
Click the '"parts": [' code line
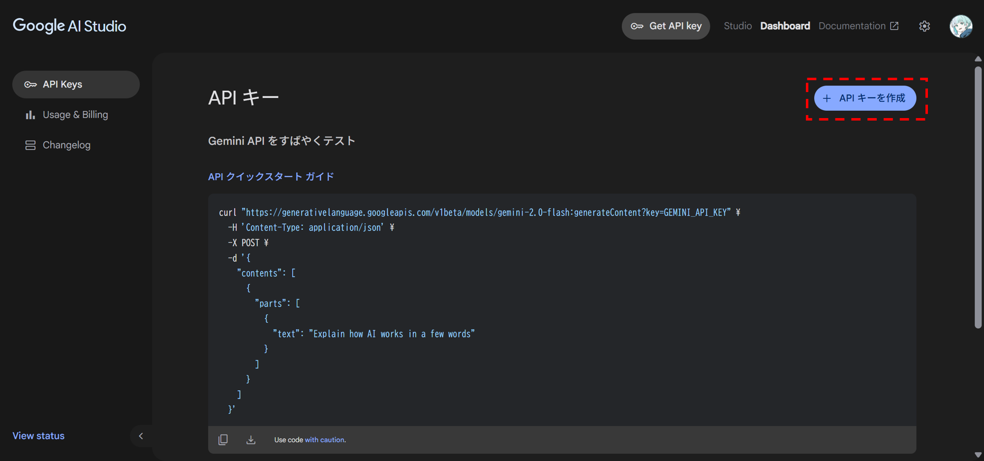277,304
